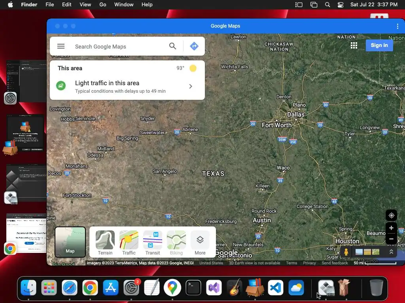
Task: Open the Window menu in menu bar
Action: 124,5
